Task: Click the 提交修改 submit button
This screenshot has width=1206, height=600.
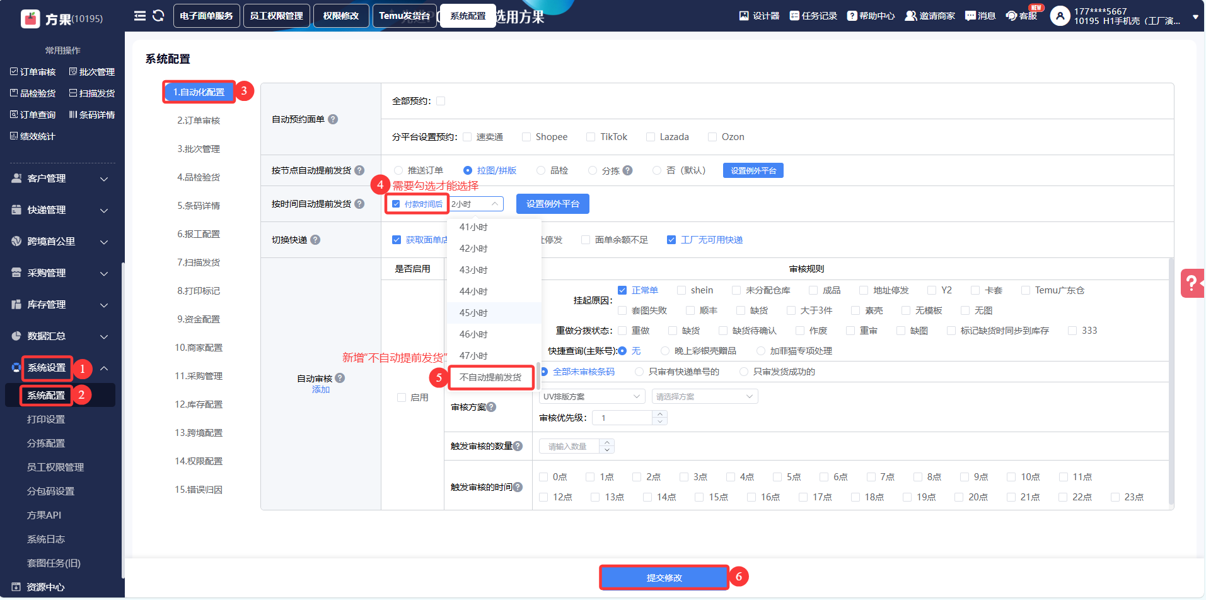Action: 664,577
